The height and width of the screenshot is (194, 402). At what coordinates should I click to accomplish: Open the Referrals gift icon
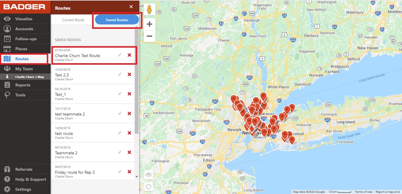[7, 169]
